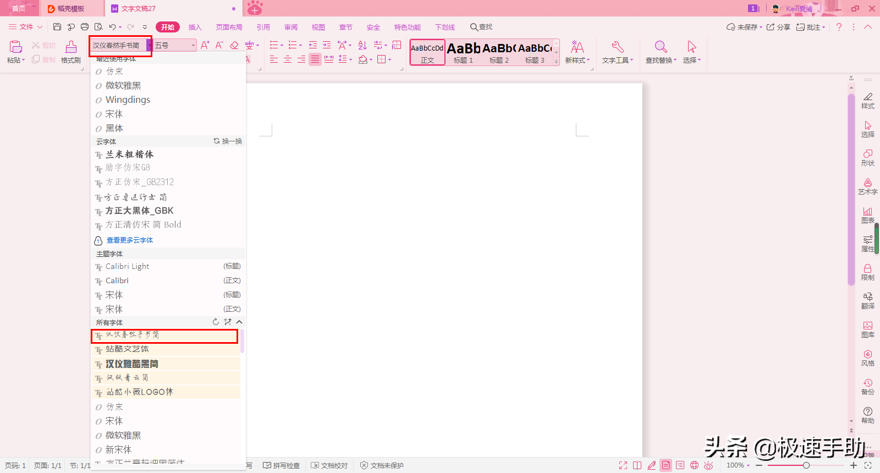Open 形状 shapes from right sidebar
The width and height of the screenshot is (880, 473).
click(868, 158)
